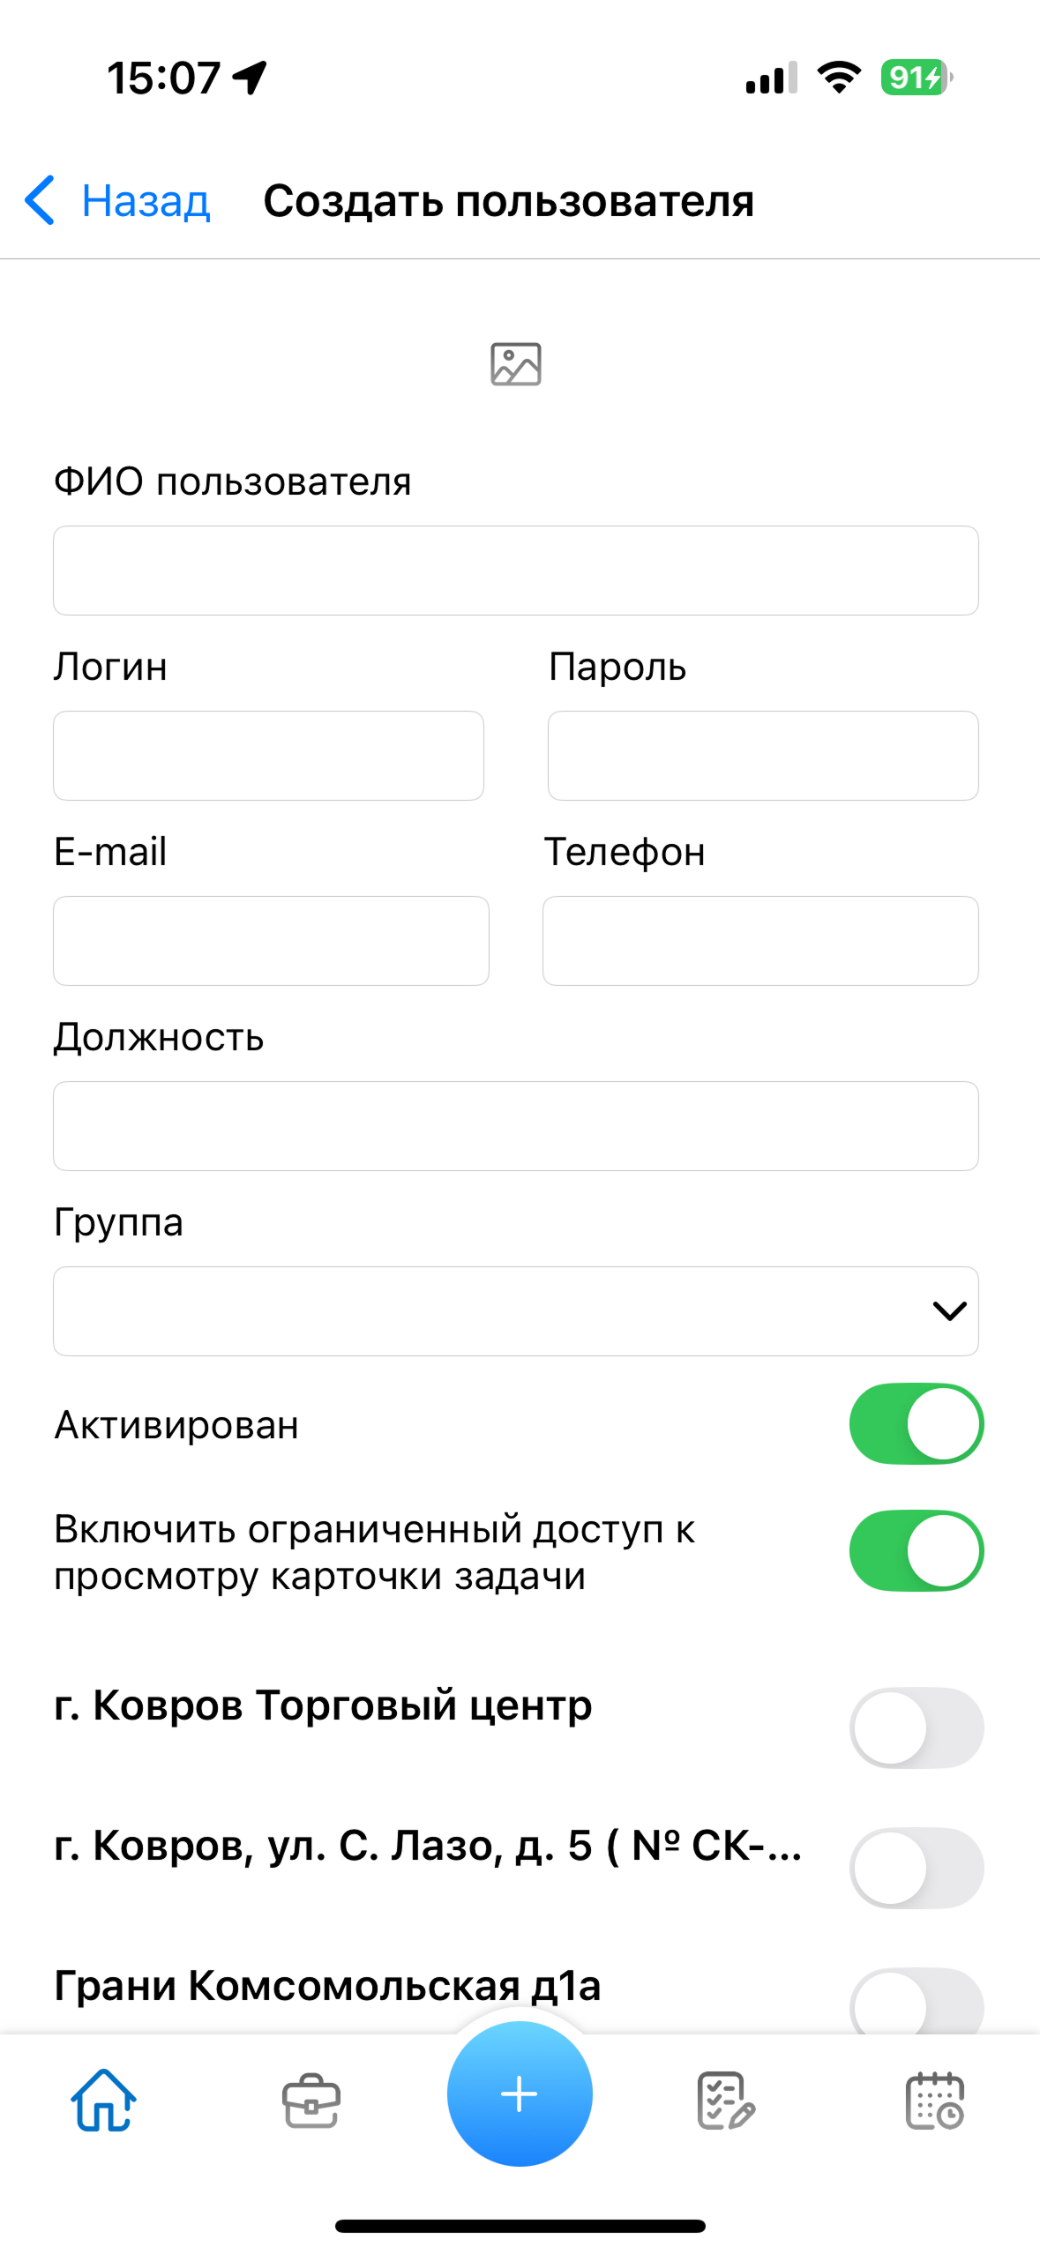Focus the Телефон input field
Image resolution: width=1040 pixels, height=2254 pixels.
tap(760, 941)
